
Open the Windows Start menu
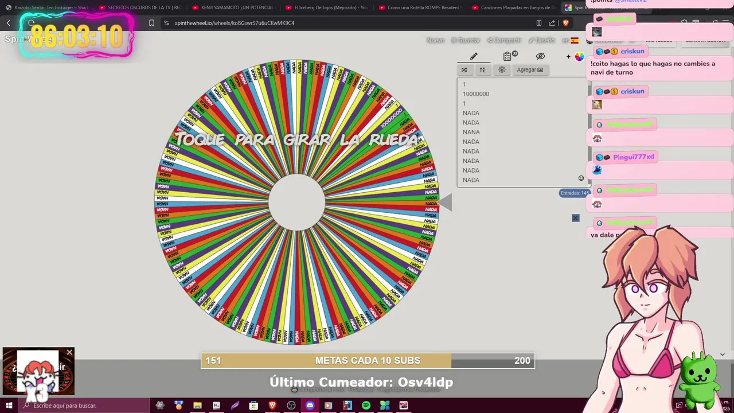tap(9, 406)
